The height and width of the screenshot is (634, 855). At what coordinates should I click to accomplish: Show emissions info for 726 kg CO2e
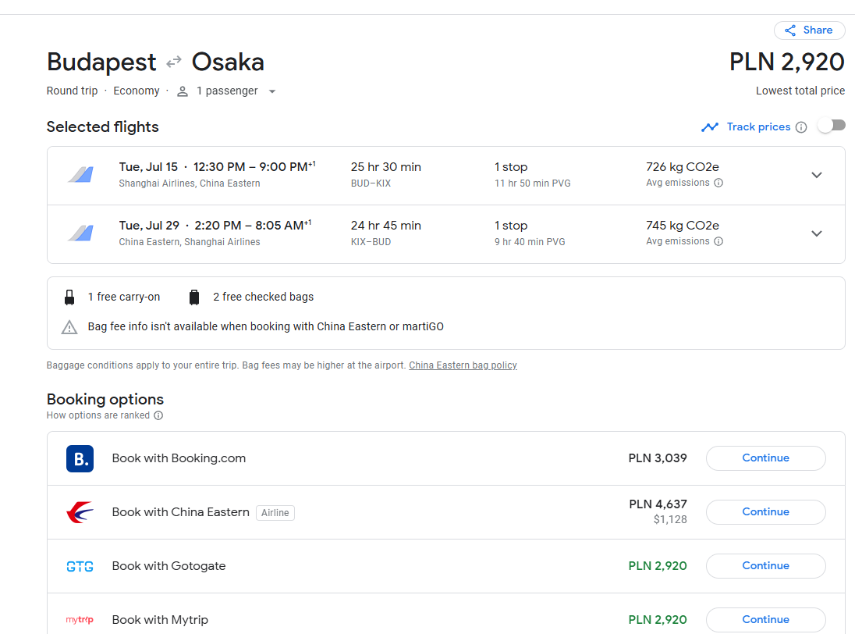point(718,183)
